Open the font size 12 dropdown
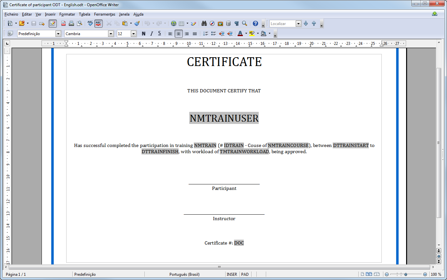The height and width of the screenshot is (280, 447). click(x=134, y=33)
